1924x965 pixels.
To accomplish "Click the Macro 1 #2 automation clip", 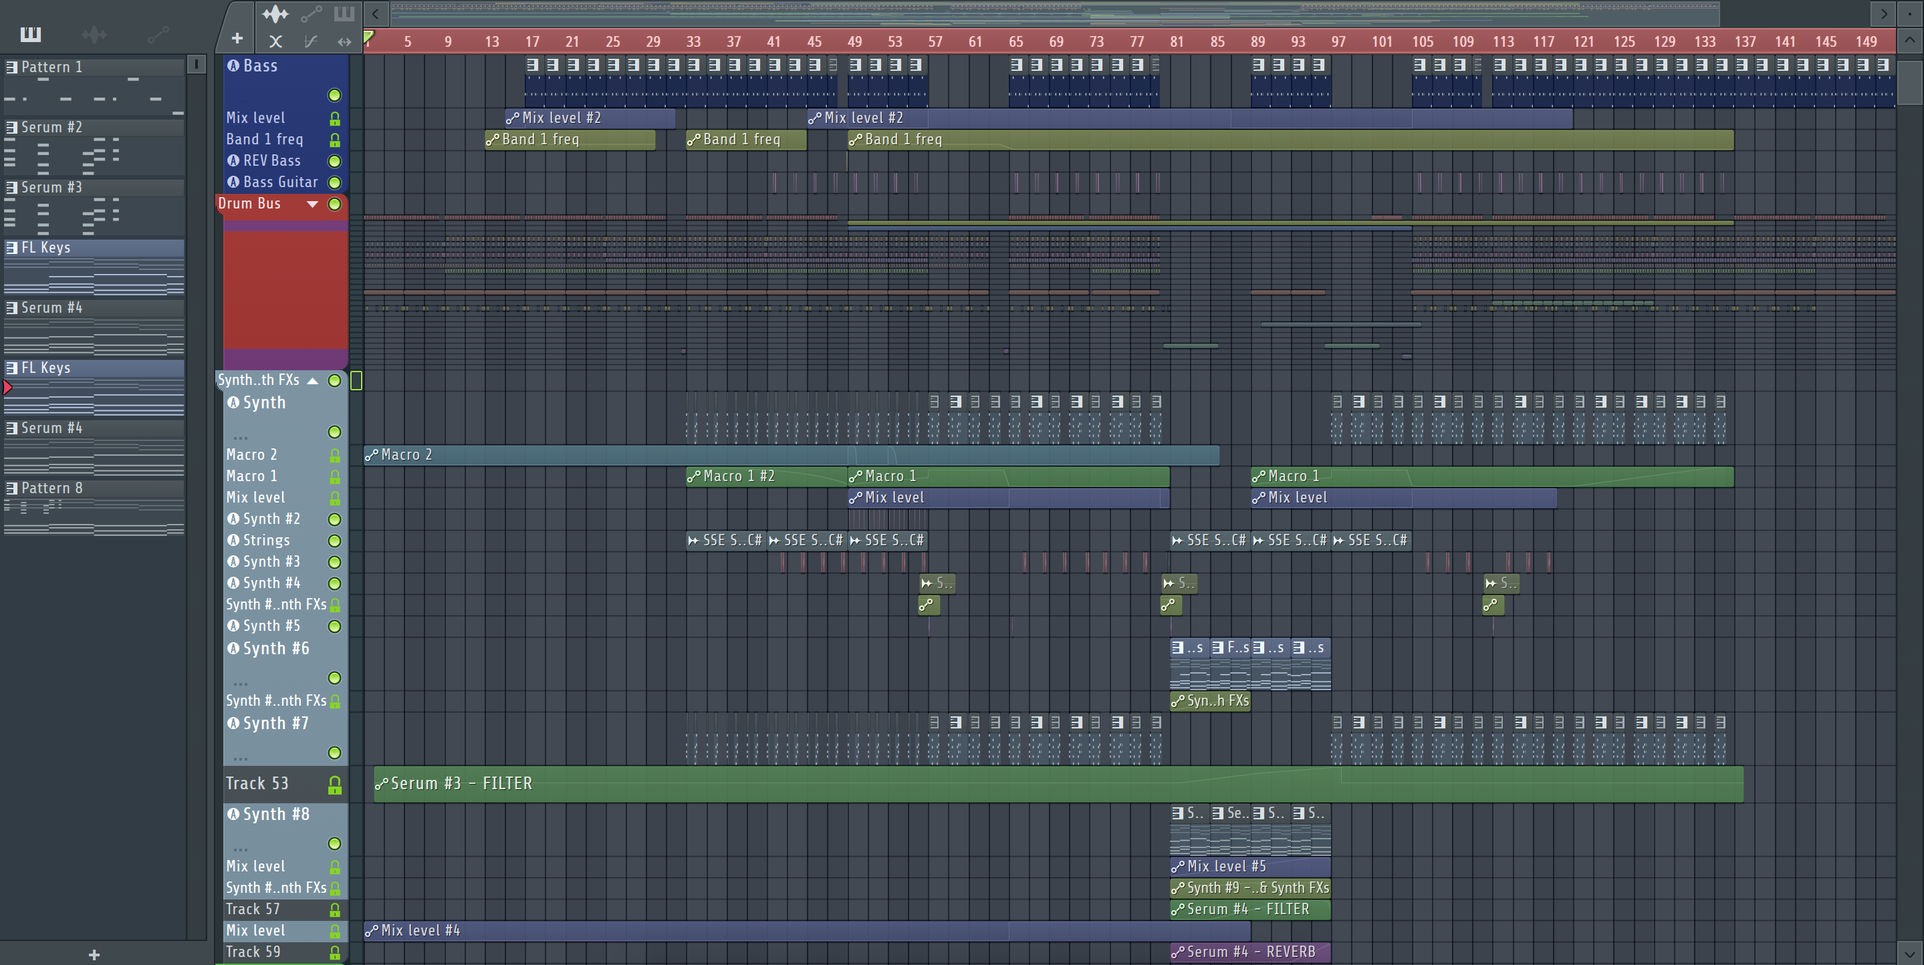I will pyautogui.click(x=766, y=476).
